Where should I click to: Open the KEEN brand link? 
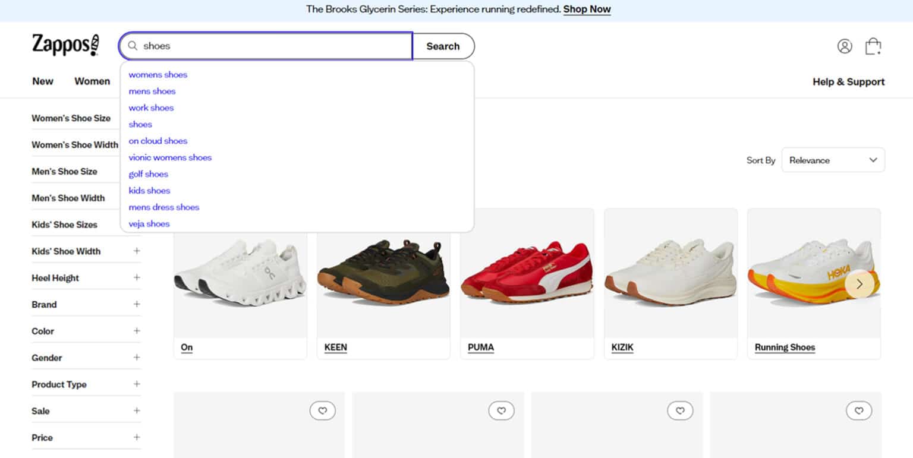(336, 348)
